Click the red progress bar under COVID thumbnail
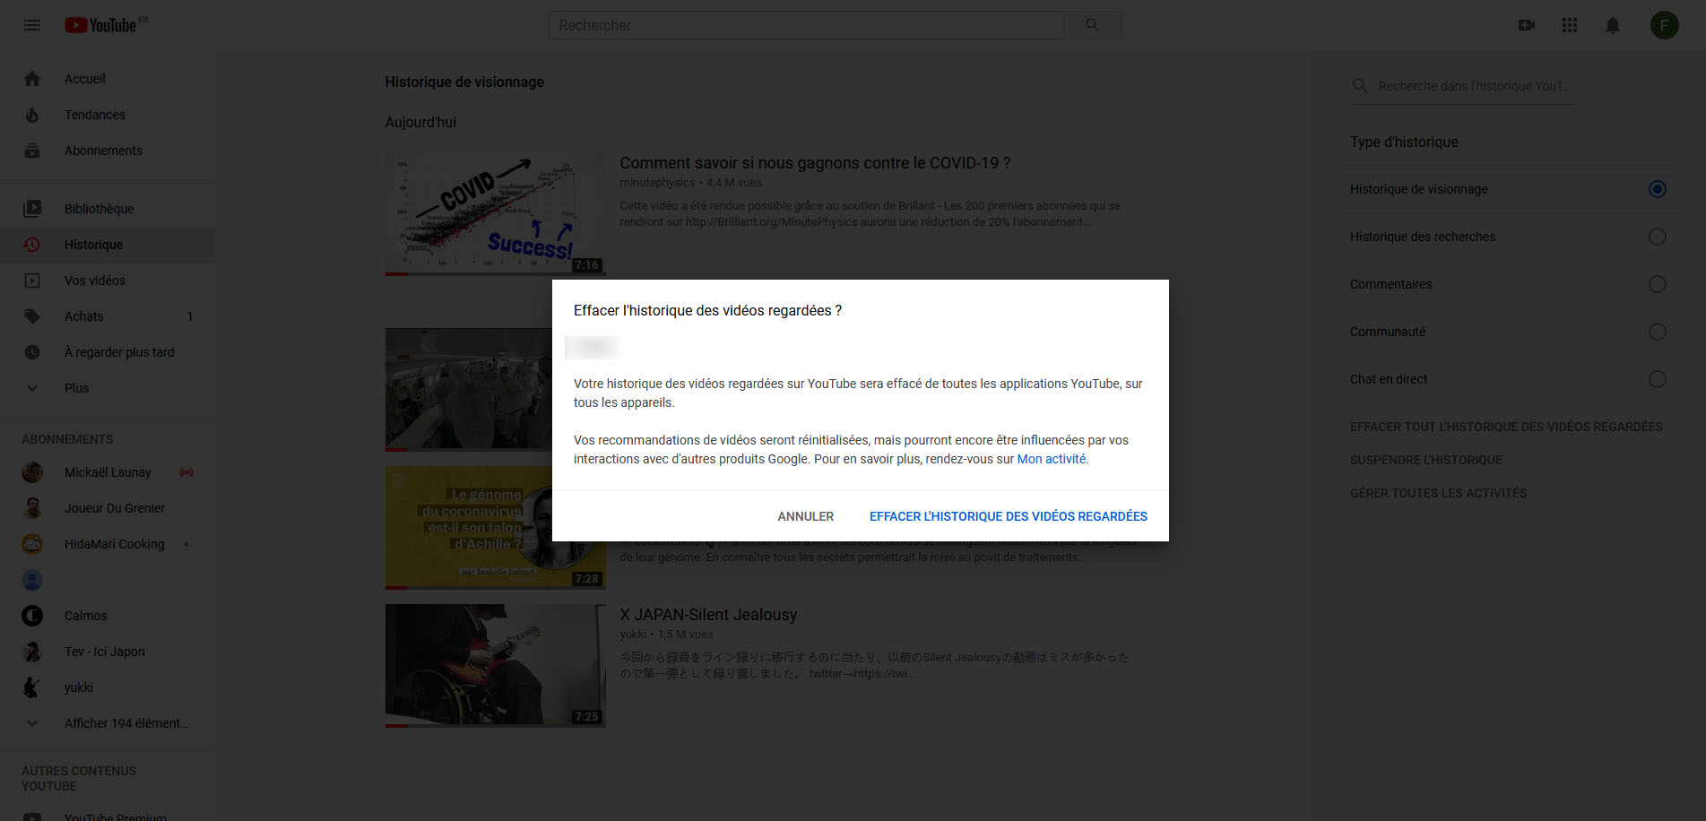The image size is (1706, 821). coord(396,274)
